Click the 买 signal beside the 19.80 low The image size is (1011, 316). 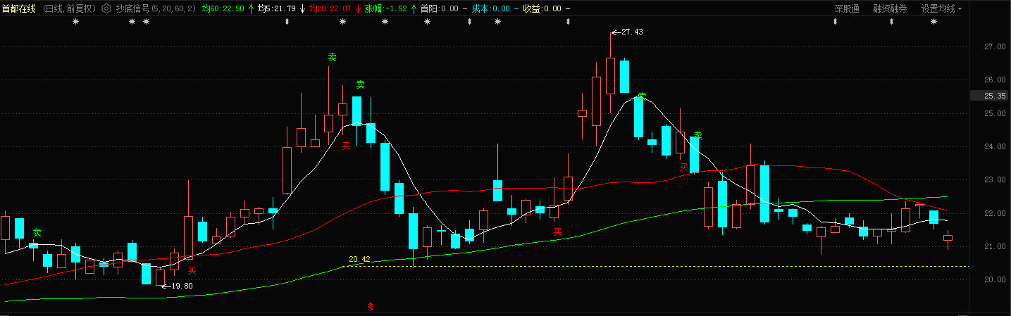point(191,270)
